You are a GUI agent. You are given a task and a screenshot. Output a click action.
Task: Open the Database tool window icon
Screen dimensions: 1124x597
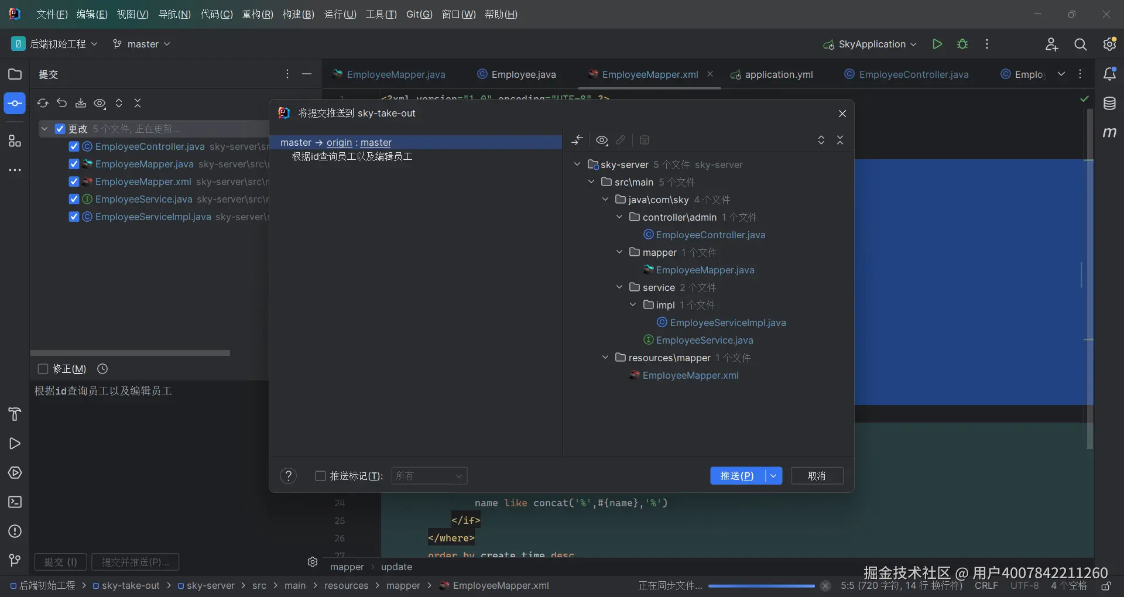click(1109, 104)
